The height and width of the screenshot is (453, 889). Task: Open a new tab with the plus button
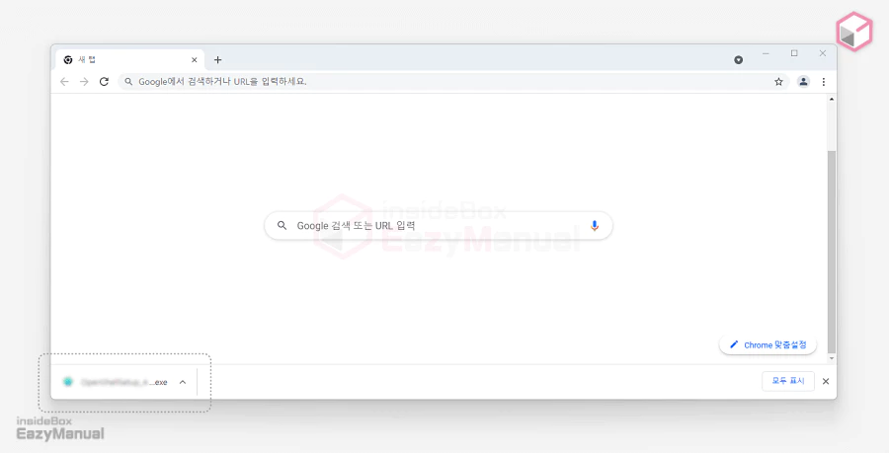click(217, 60)
